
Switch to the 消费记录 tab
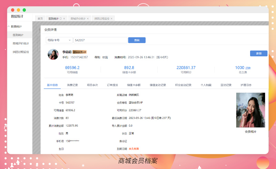point(72,85)
